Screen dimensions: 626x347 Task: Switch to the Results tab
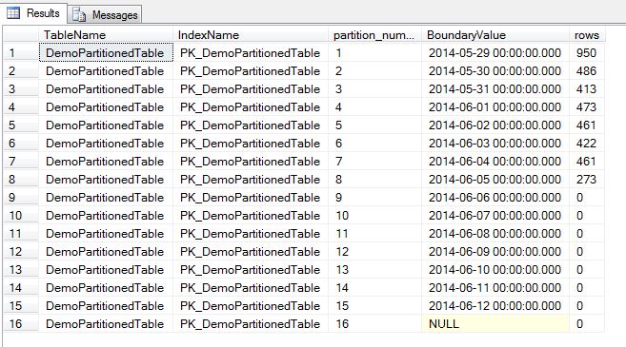[33, 13]
